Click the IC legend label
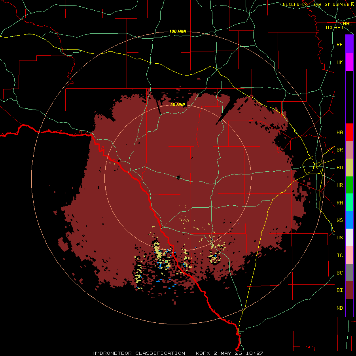The image size is (356, 356). click(x=339, y=255)
